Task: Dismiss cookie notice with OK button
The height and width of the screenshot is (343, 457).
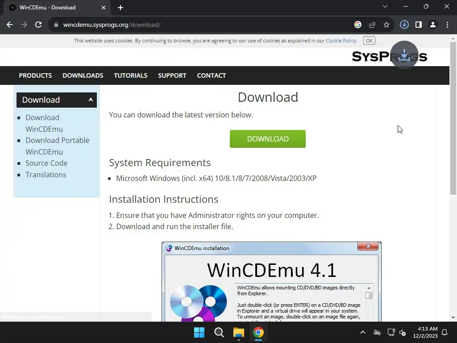Action: click(369, 41)
